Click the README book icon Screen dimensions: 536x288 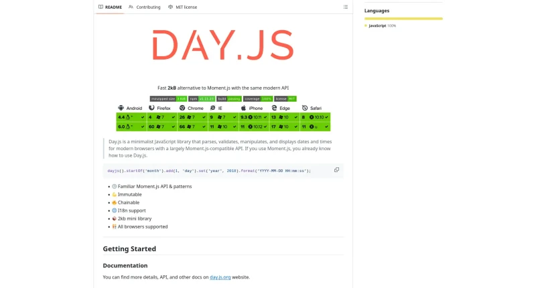click(x=100, y=7)
